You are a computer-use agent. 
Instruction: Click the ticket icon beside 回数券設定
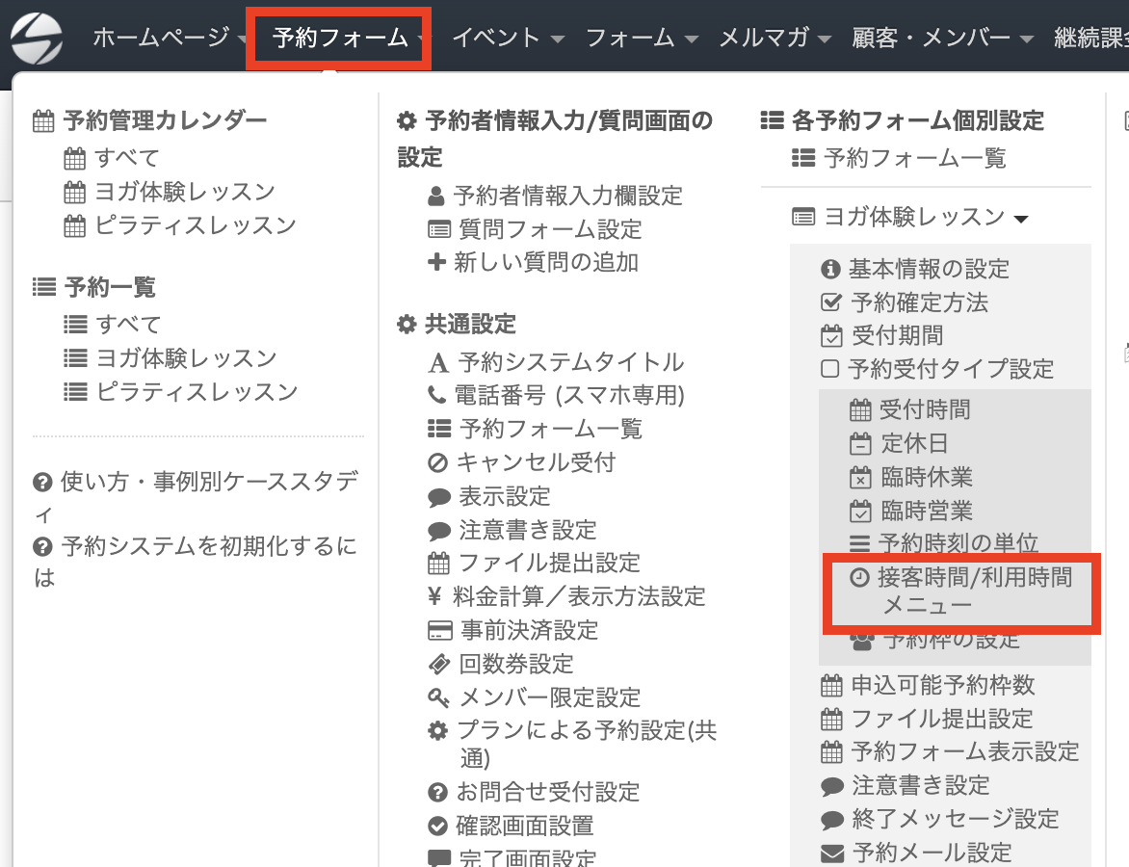[x=438, y=664]
